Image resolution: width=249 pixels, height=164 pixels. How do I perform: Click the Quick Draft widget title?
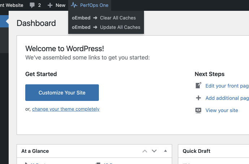coord(196,151)
